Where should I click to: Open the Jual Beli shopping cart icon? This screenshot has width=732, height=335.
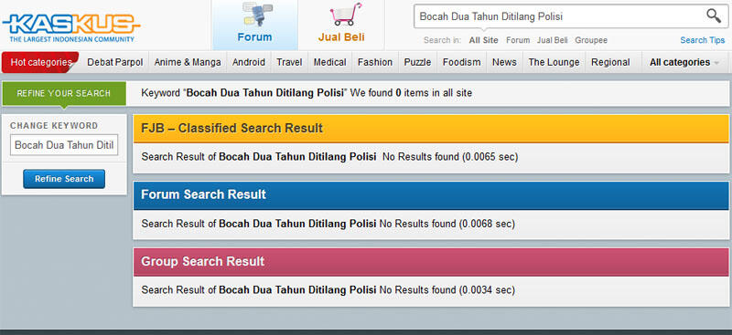(346, 14)
